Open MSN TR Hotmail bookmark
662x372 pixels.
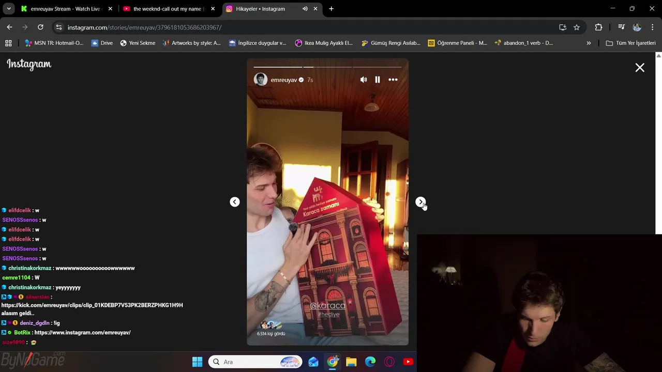click(54, 43)
